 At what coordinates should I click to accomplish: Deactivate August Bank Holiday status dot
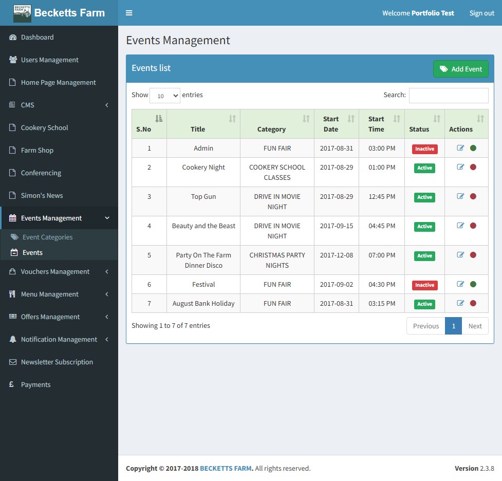click(473, 303)
